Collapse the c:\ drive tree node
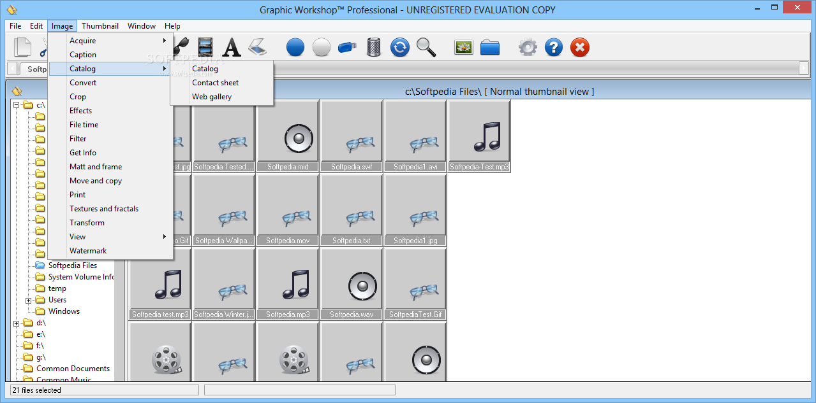 click(17, 105)
